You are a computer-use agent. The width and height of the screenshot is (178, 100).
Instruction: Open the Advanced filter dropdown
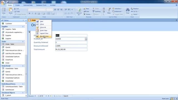117,11
